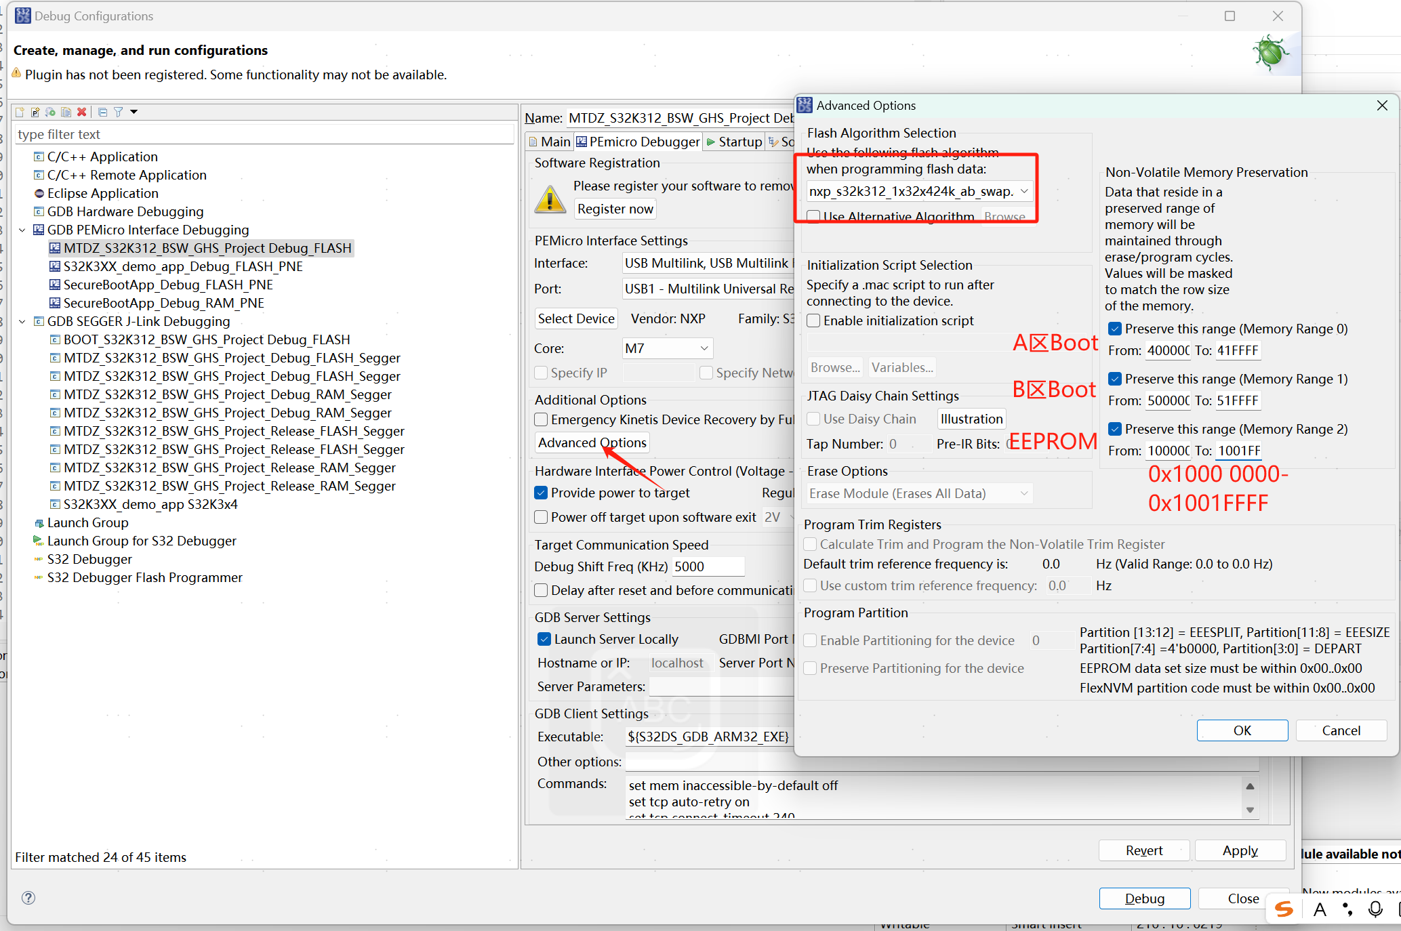Screen dimensions: 1401x931
Task: Click the new prototype configuration icon
Action: (x=35, y=112)
